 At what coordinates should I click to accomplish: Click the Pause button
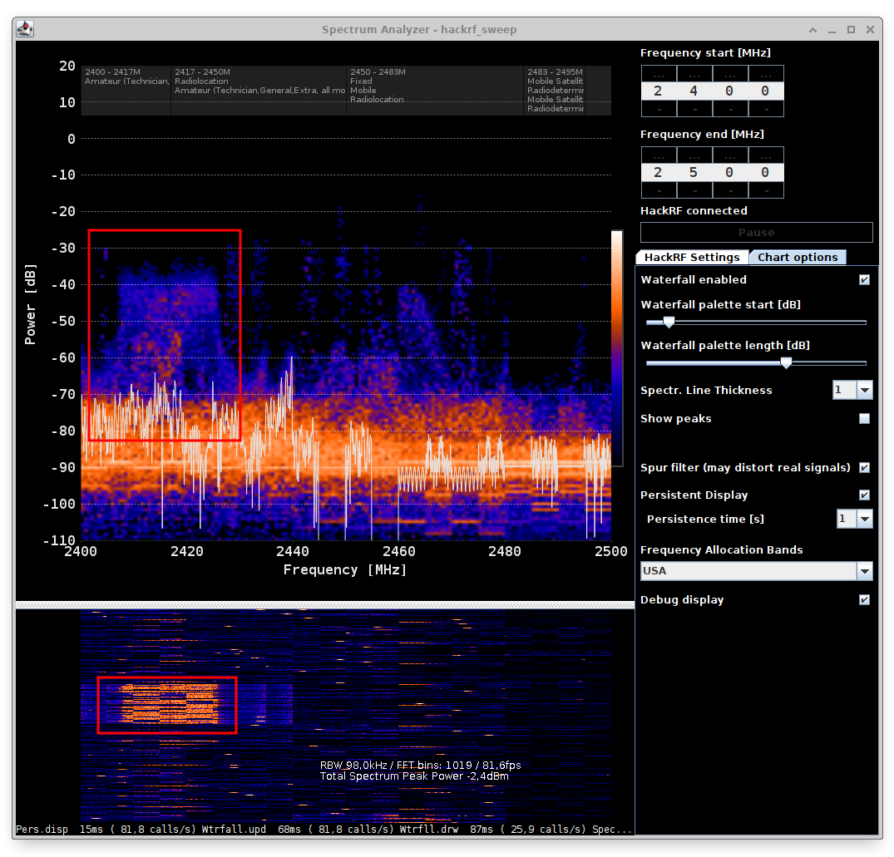(x=755, y=232)
